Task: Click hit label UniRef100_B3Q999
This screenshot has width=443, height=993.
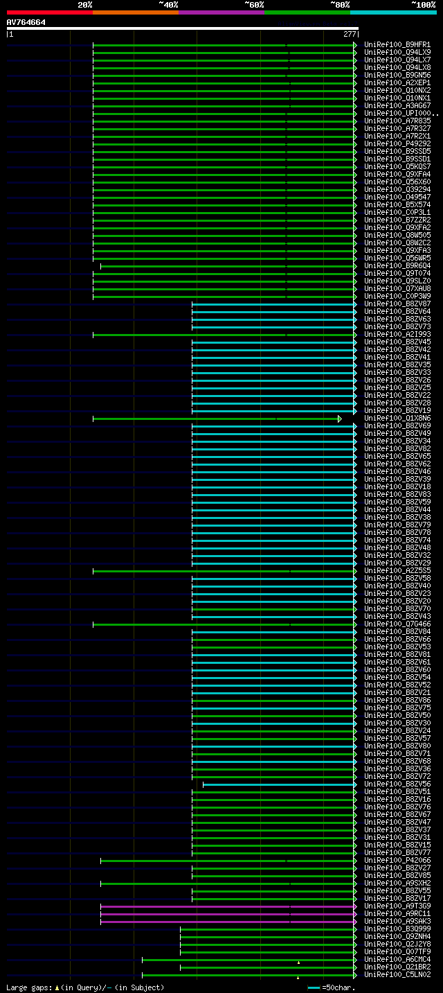Action: [397, 929]
